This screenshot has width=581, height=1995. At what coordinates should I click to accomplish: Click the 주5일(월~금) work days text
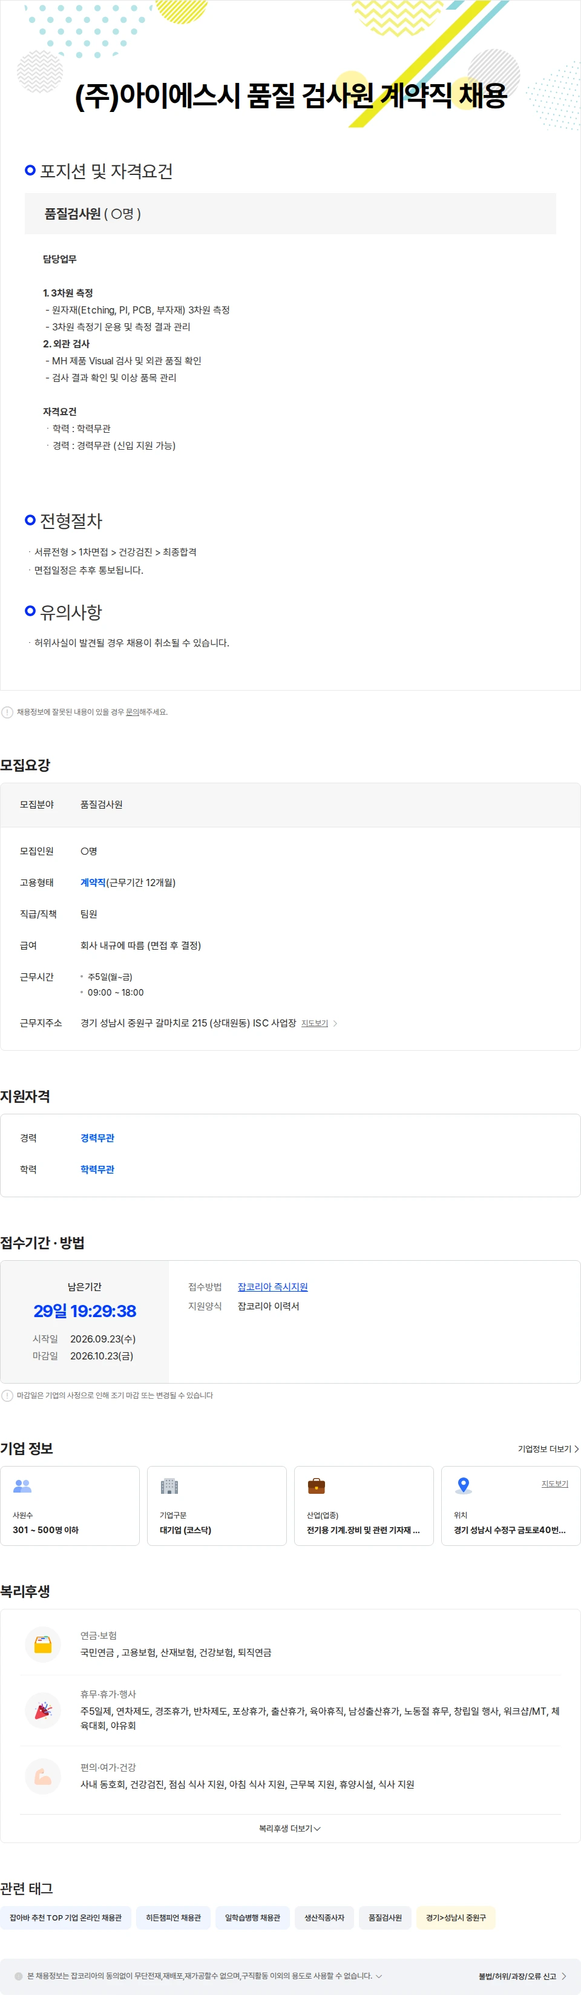(x=110, y=976)
